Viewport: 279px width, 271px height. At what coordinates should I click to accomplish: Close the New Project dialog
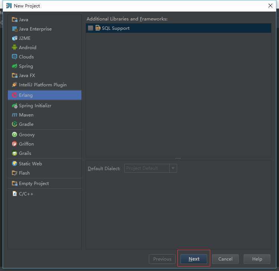(270, 6)
